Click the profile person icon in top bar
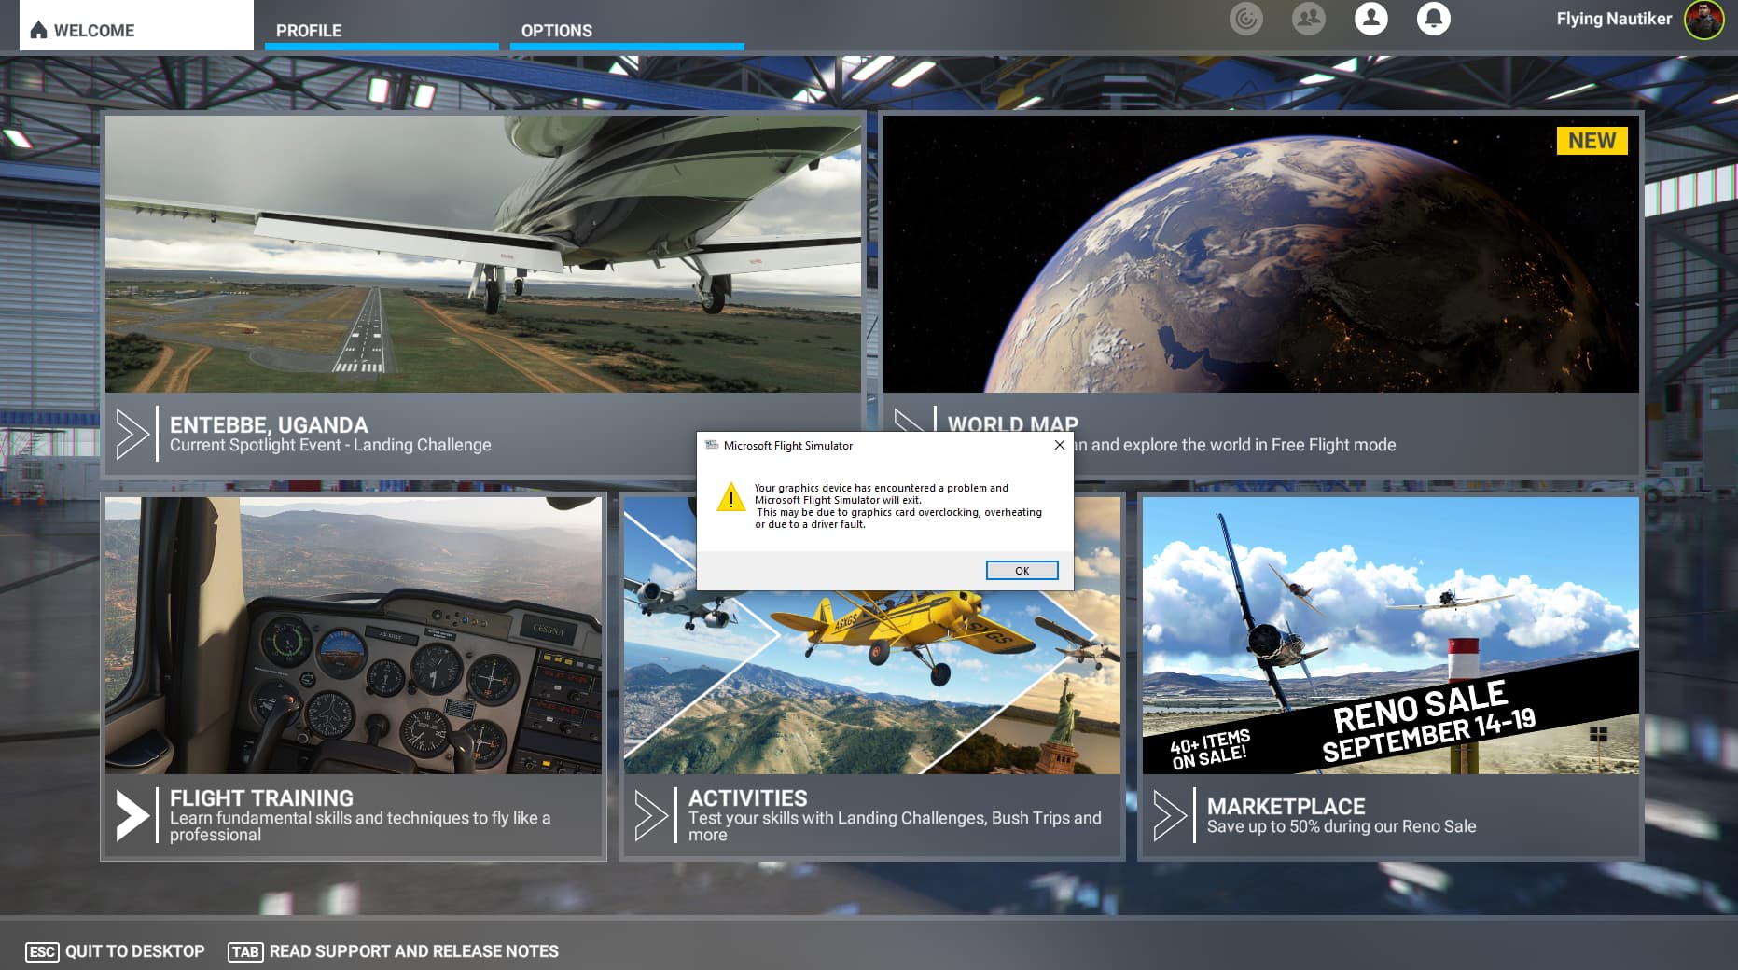Viewport: 1738px width, 970px height. (1371, 19)
